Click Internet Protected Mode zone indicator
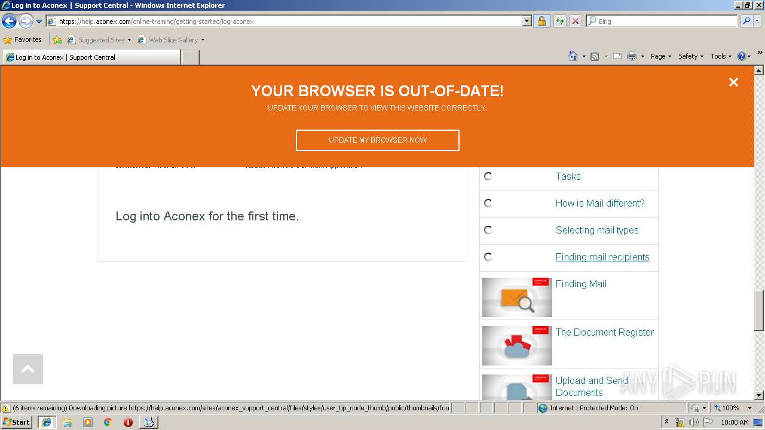This screenshot has width=765, height=430. [x=589, y=408]
